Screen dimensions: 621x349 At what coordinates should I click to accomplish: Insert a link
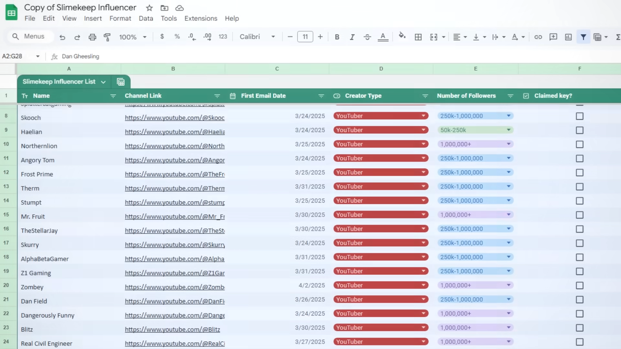pos(538,37)
